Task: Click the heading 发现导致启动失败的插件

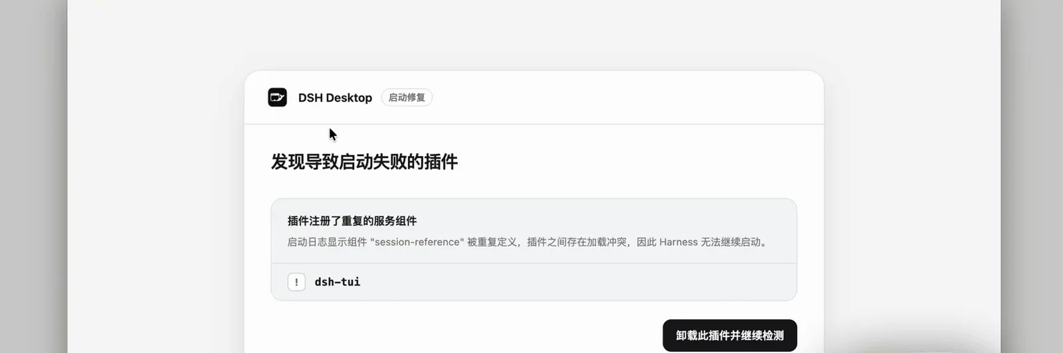Action: [x=364, y=162]
